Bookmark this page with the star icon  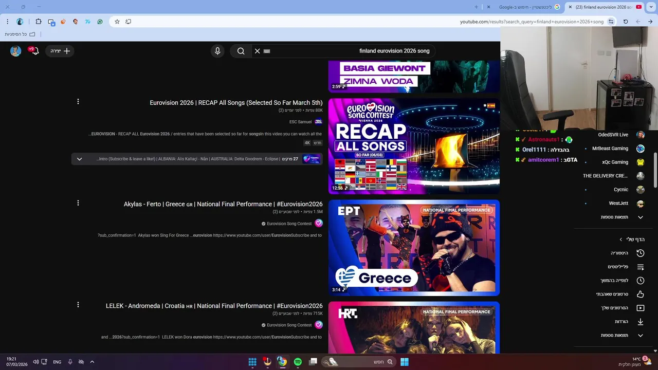coord(117,22)
